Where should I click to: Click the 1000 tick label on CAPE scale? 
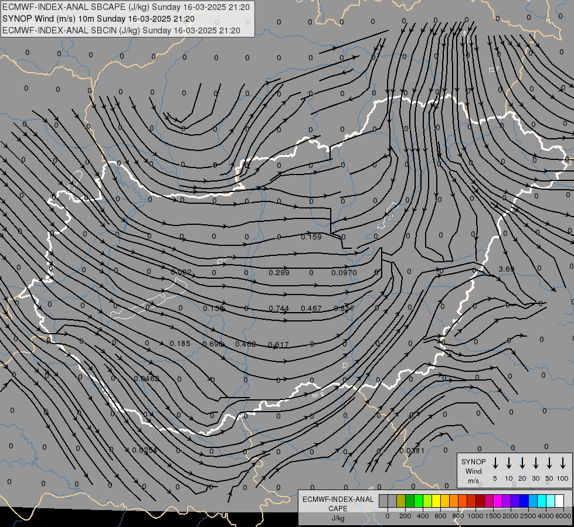475,516
